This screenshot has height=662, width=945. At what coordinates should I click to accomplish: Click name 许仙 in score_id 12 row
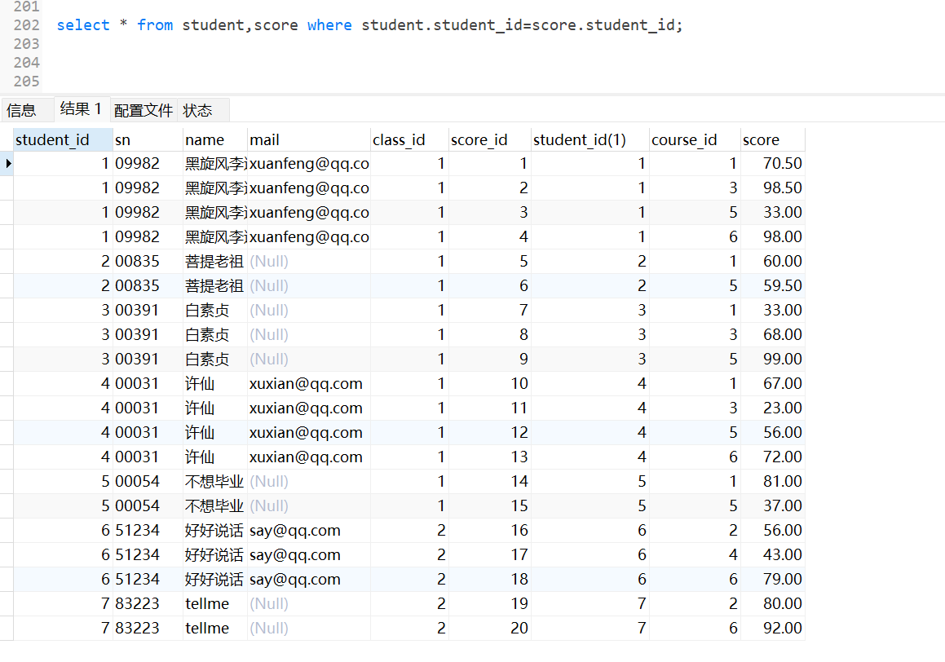click(x=214, y=432)
